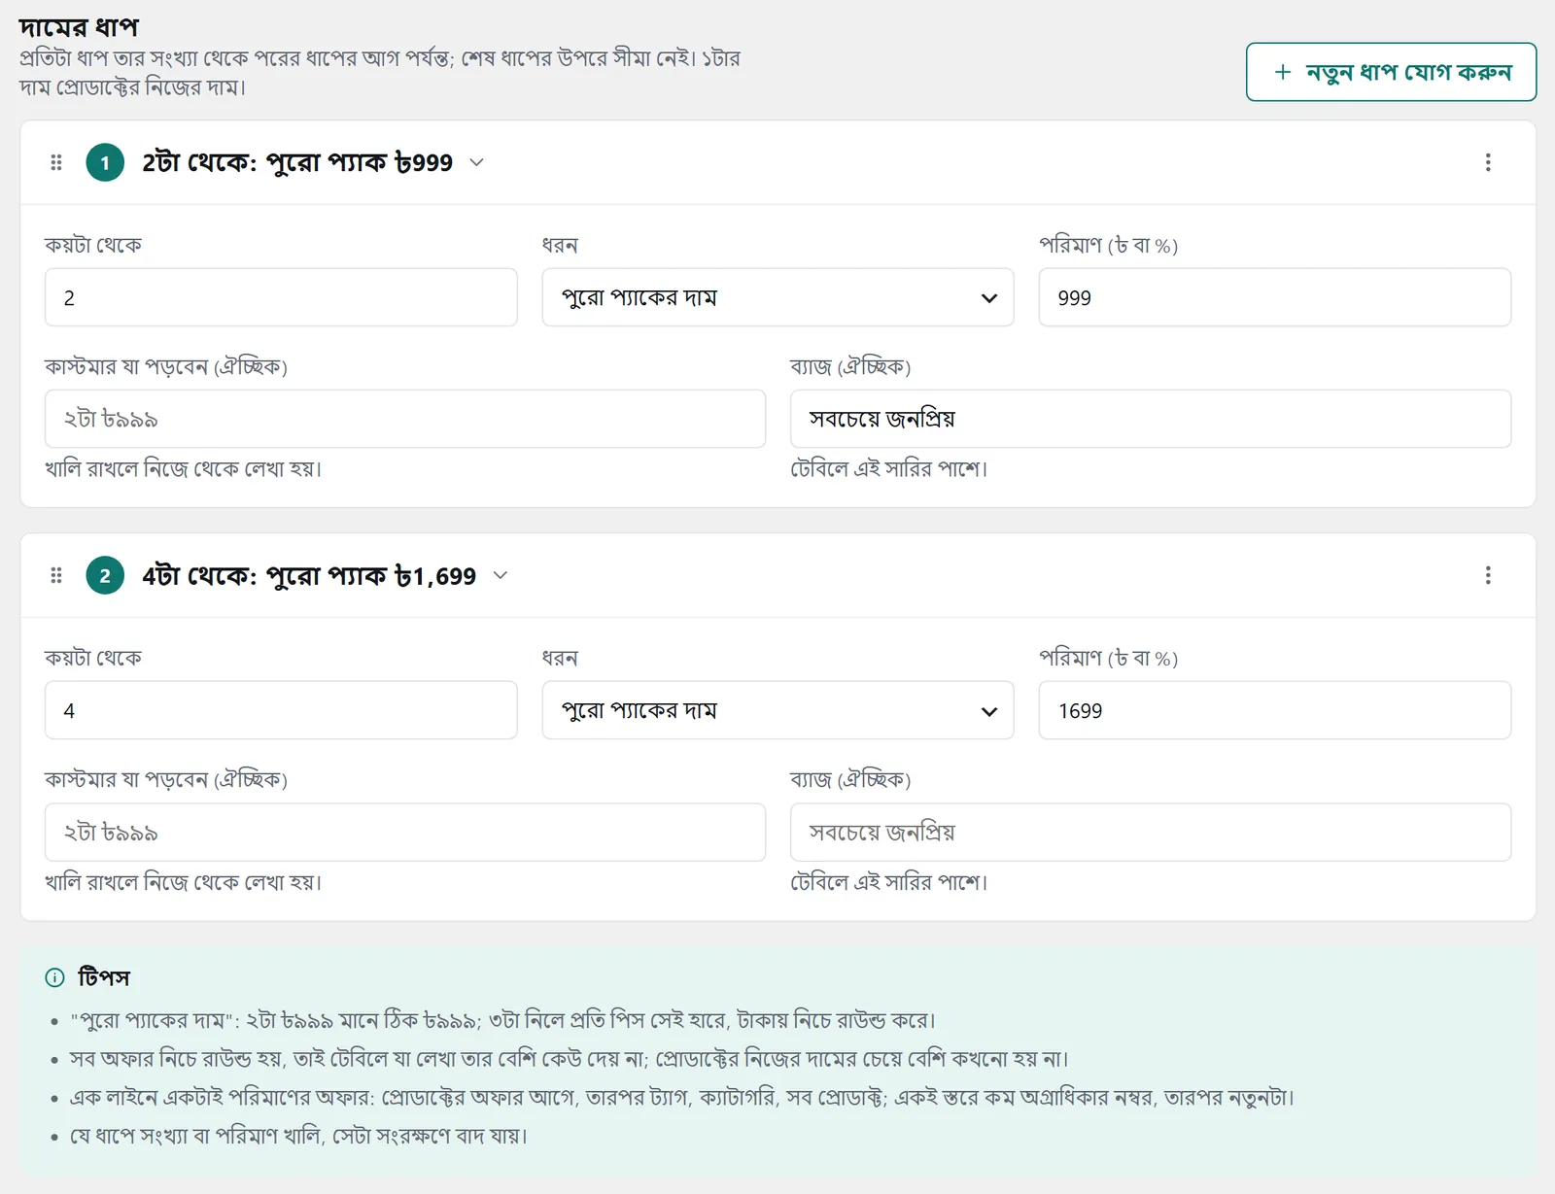The width and height of the screenshot is (1555, 1194).
Task: Open the ধরন dropdown in tier 1
Action: 777,297
